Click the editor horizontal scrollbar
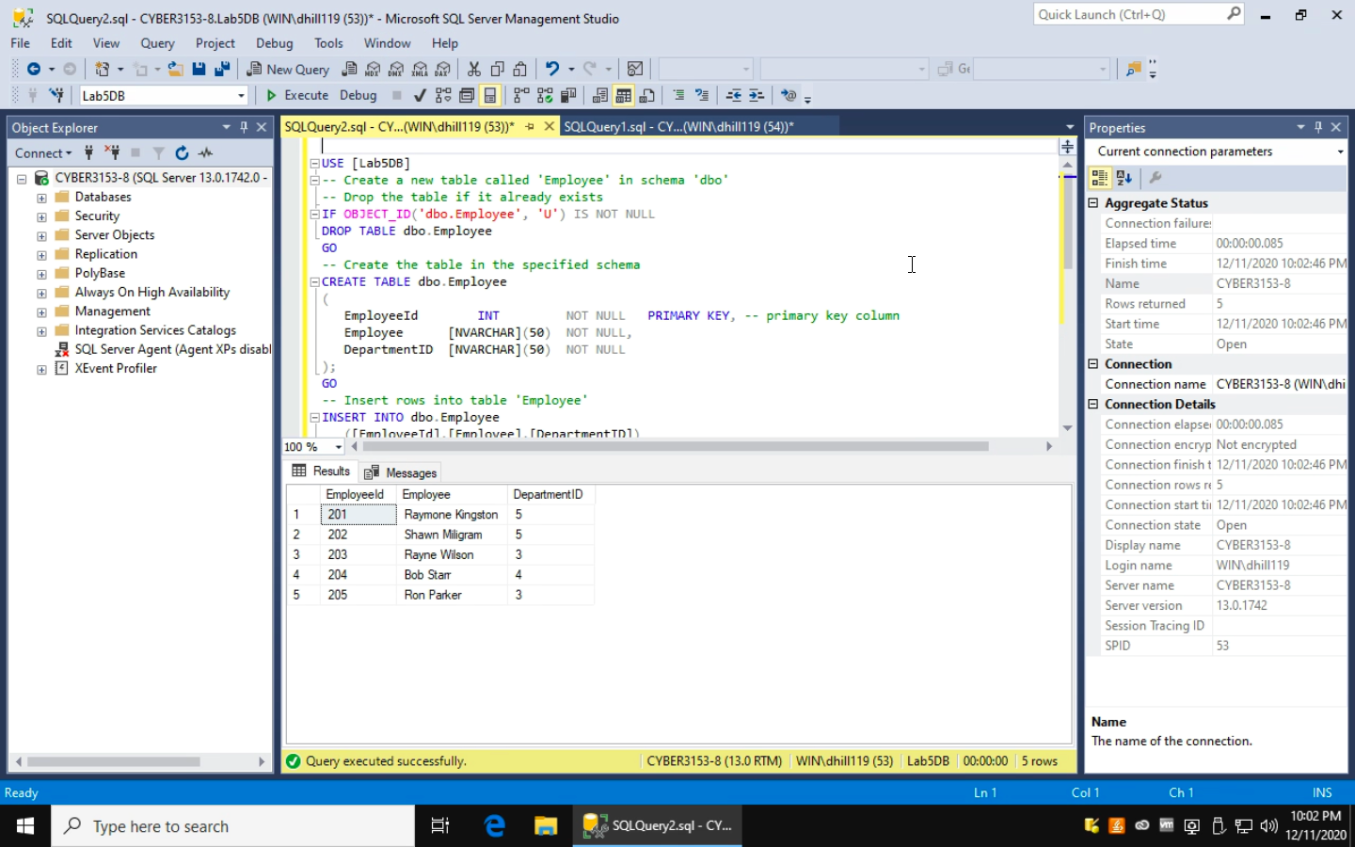The height and width of the screenshot is (847, 1355). tap(674, 446)
